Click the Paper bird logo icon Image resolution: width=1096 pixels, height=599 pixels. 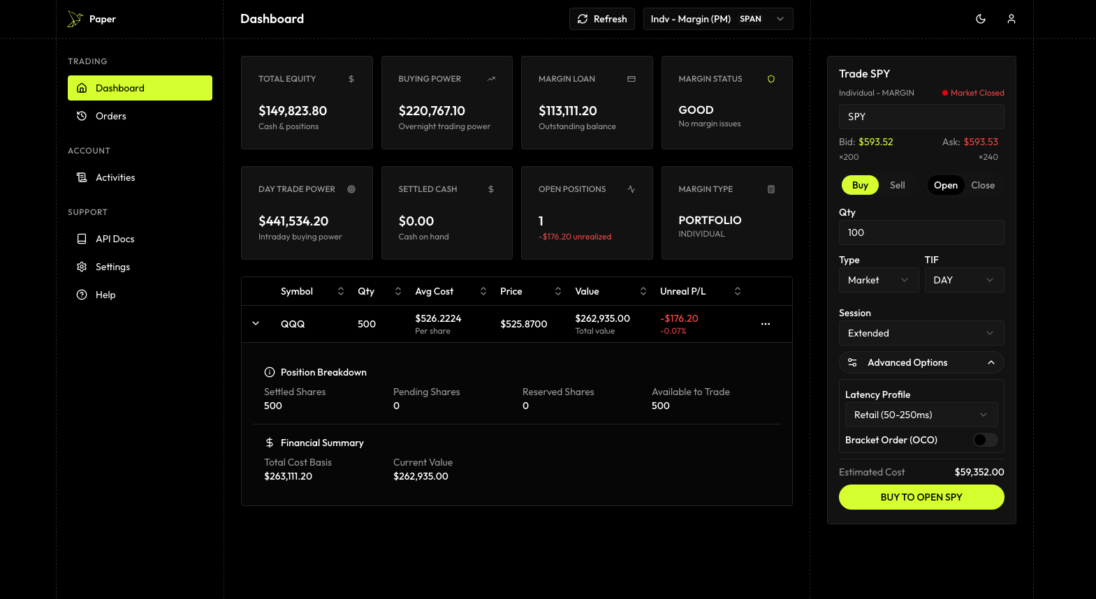tap(75, 19)
